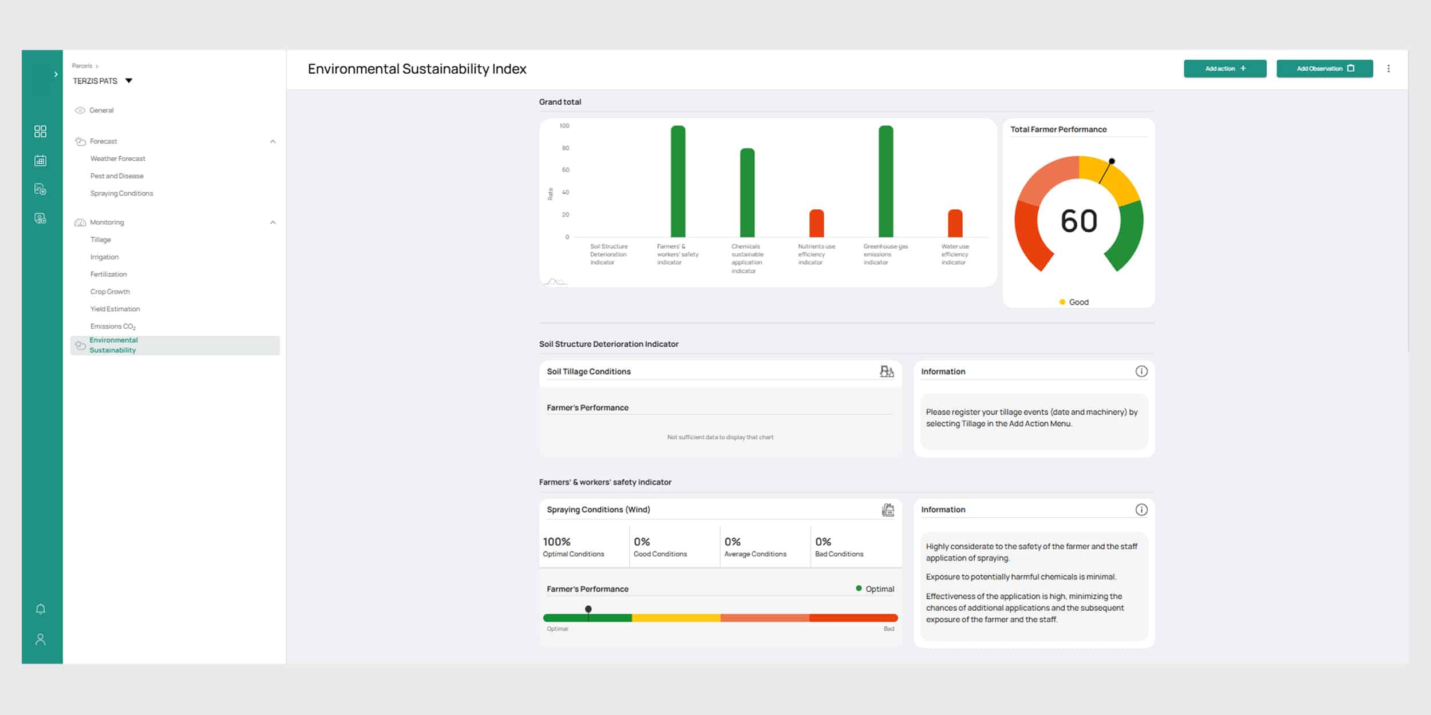Open the dashboard grid icon in sidebar
The width and height of the screenshot is (1431, 715).
(40, 132)
